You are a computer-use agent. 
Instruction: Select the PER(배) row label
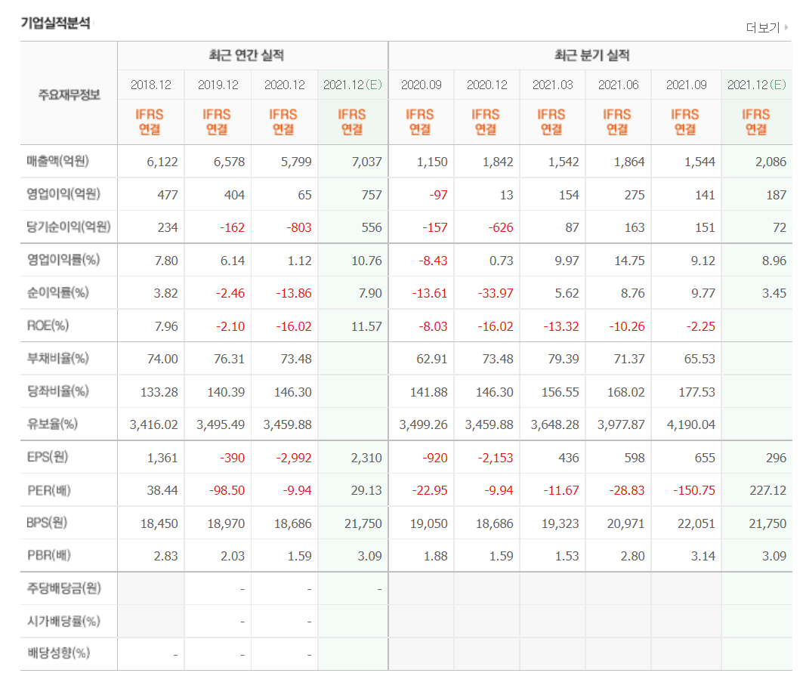pyautogui.click(x=49, y=490)
